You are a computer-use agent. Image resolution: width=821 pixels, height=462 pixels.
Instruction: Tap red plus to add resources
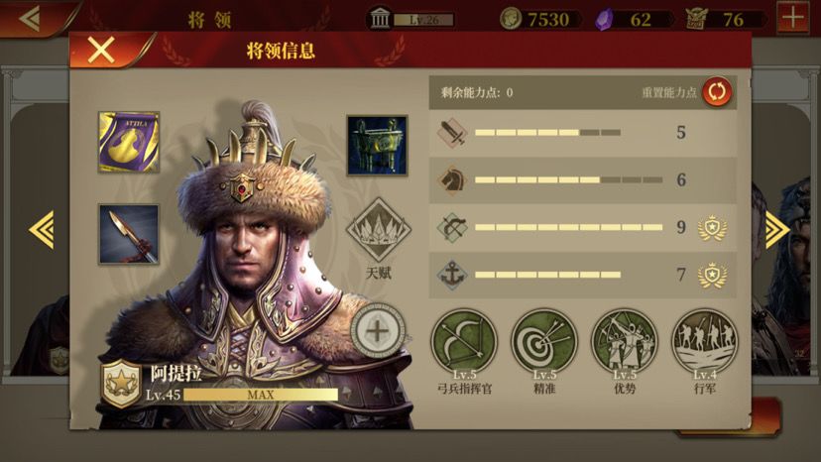tap(793, 18)
